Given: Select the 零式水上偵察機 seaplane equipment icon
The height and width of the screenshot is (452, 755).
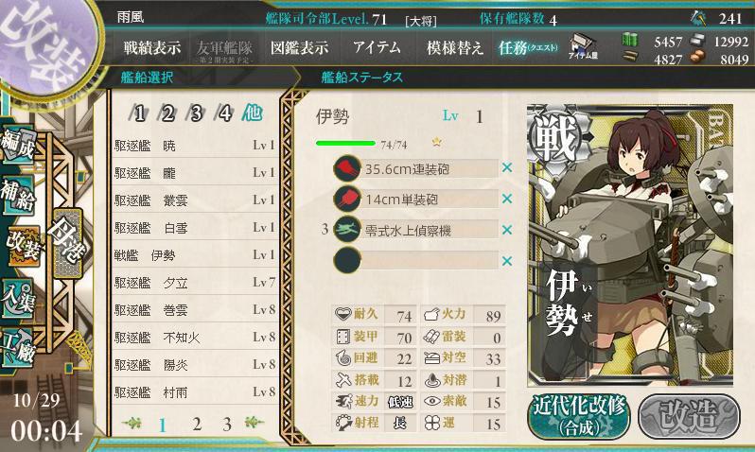Looking at the screenshot, I should (x=347, y=230).
